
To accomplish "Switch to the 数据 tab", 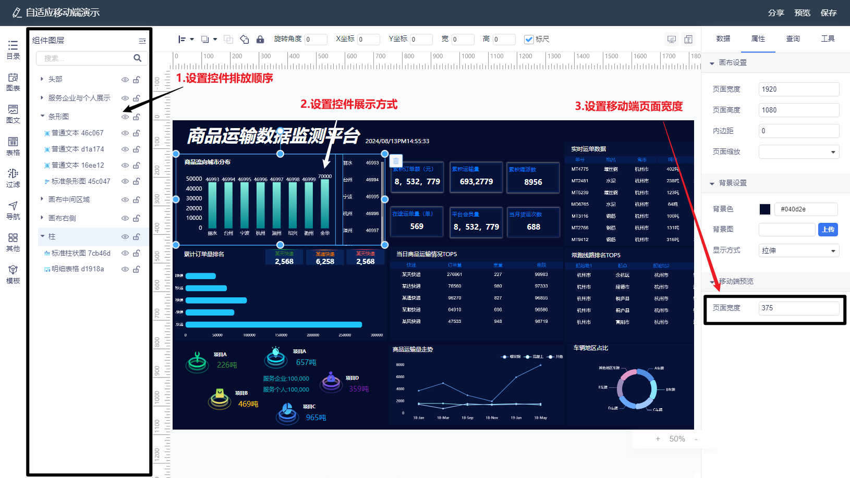I will 723,39.
